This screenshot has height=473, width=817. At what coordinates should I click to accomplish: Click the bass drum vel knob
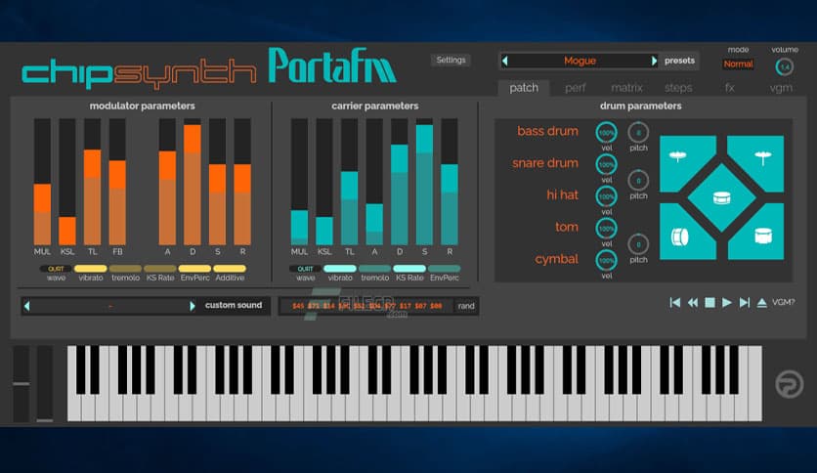(x=607, y=132)
